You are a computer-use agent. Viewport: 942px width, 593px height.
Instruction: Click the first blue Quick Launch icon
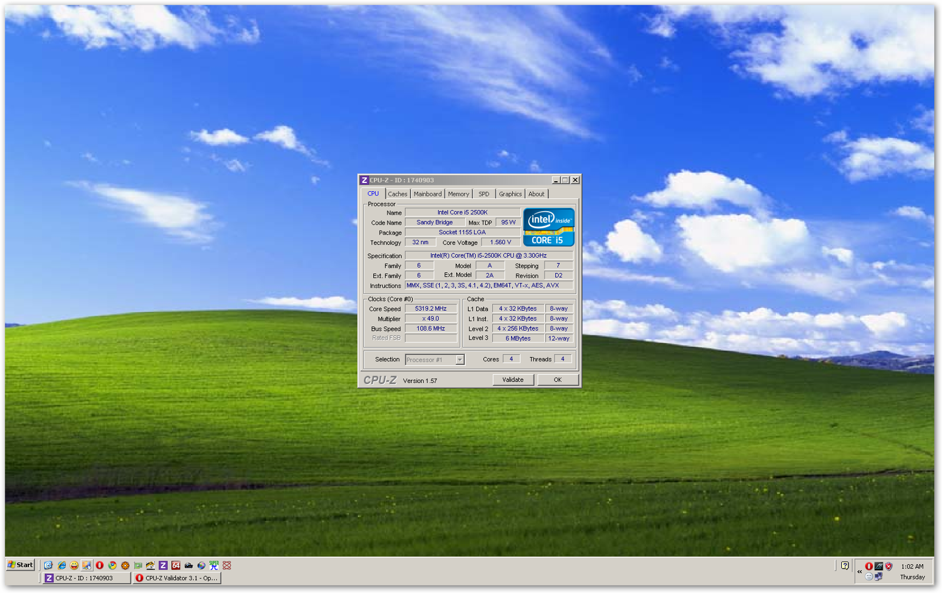pyautogui.click(x=48, y=565)
